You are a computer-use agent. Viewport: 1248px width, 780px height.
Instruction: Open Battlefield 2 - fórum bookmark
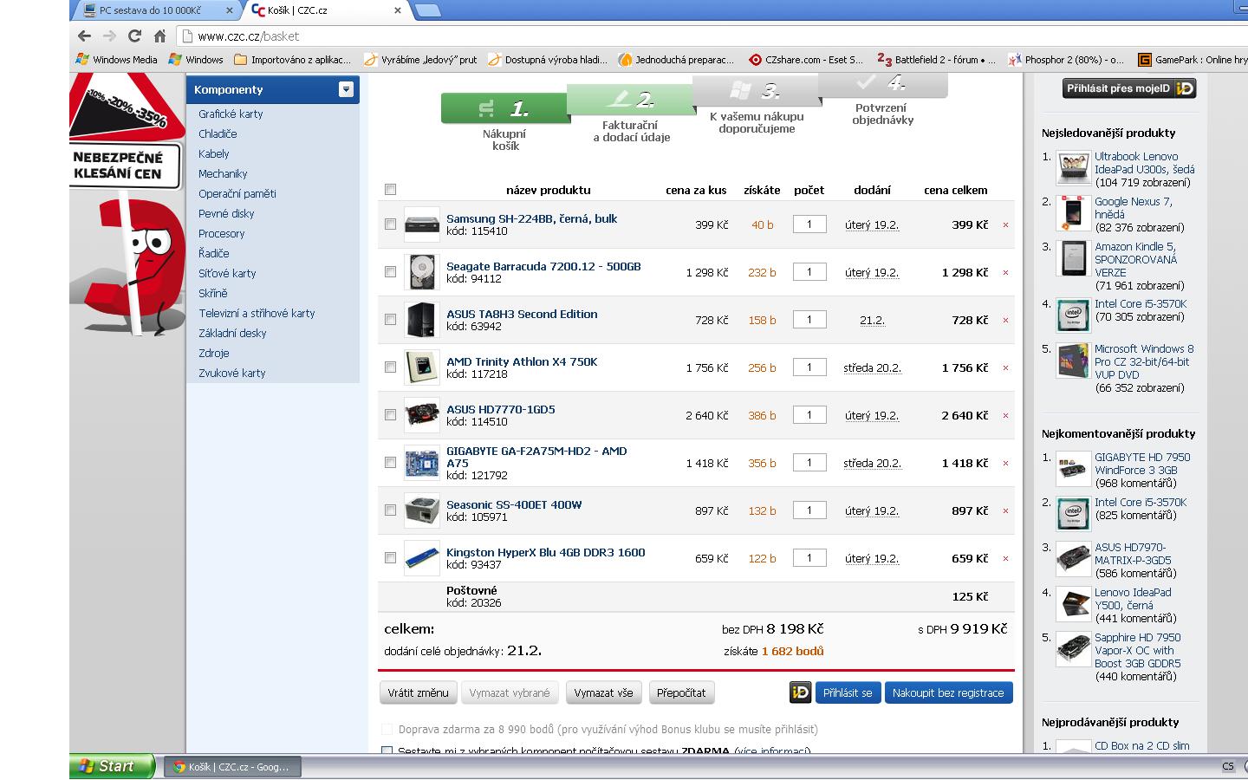click(x=938, y=60)
